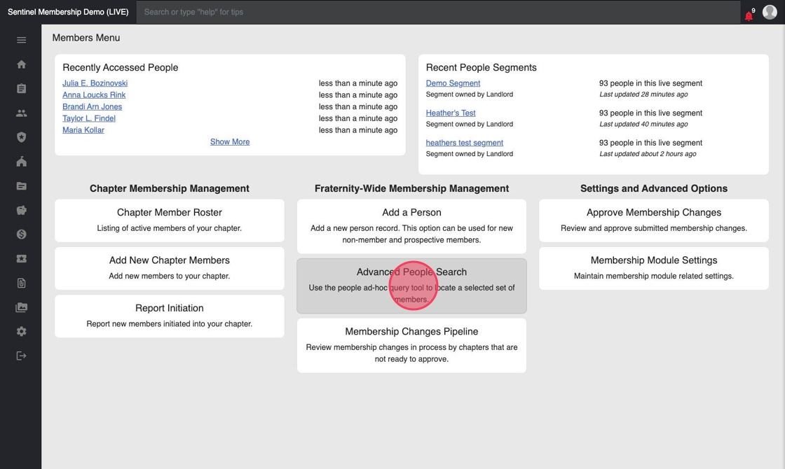The height and width of the screenshot is (469, 785).
Task: Open the piggy bank sidebar icon
Action: [21, 210]
